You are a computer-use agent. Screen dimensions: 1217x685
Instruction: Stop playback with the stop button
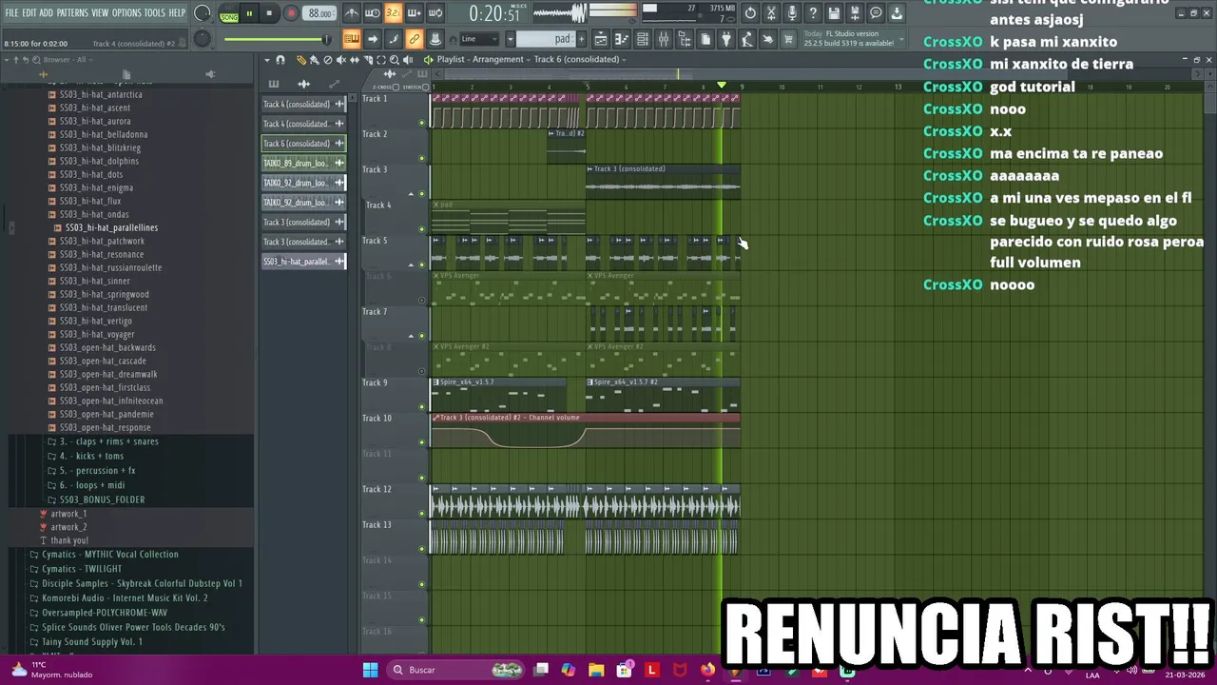(270, 13)
